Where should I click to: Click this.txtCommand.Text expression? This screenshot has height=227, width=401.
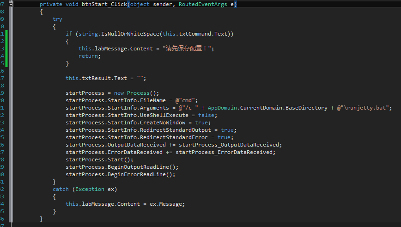195,34
